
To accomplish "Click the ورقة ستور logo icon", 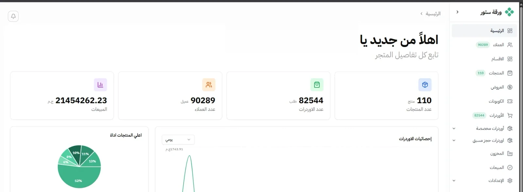I will (509, 12).
